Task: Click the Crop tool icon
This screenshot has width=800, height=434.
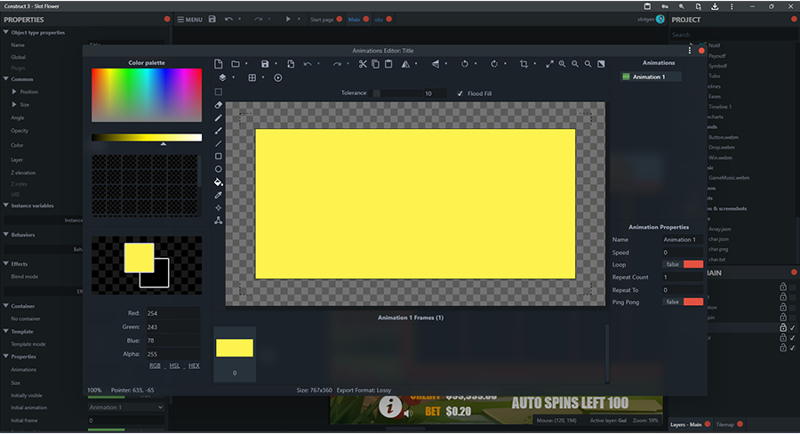Action: [x=524, y=64]
